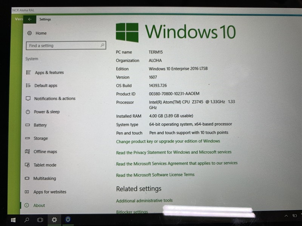This screenshot has height=226, width=302.
Task: Click the blue power icon on taskbar
Action: point(68,219)
